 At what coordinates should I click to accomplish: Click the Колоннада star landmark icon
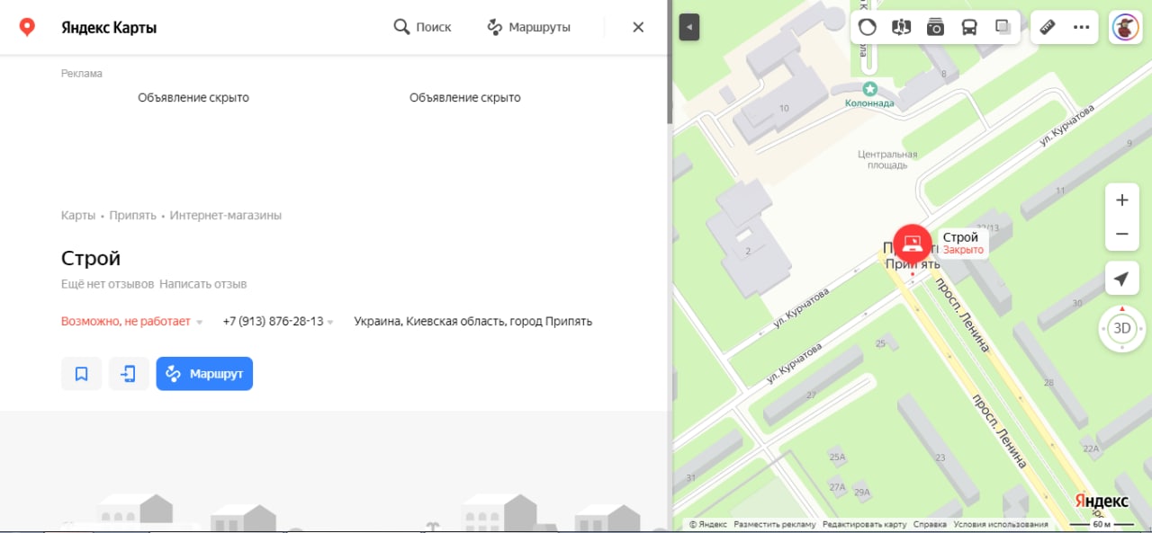(869, 89)
